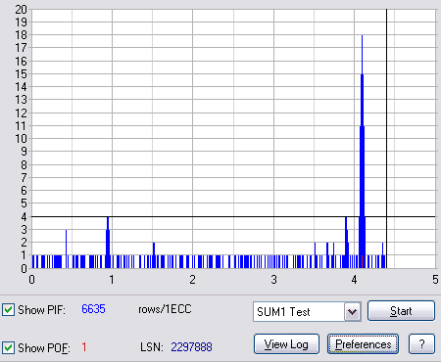This screenshot has width=441, height=362.
Task: Click the tall blue spike peaking at 18
Action: coord(362,152)
